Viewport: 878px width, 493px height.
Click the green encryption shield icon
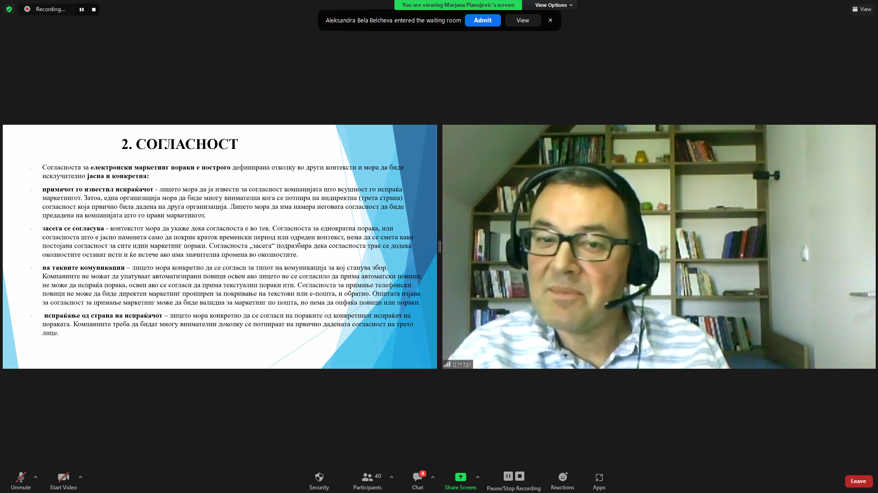coord(9,9)
